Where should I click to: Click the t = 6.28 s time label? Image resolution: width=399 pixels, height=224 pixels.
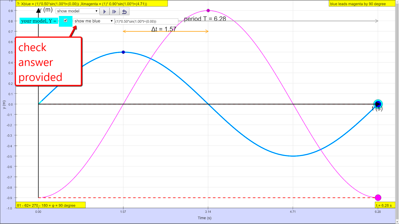(384, 205)
